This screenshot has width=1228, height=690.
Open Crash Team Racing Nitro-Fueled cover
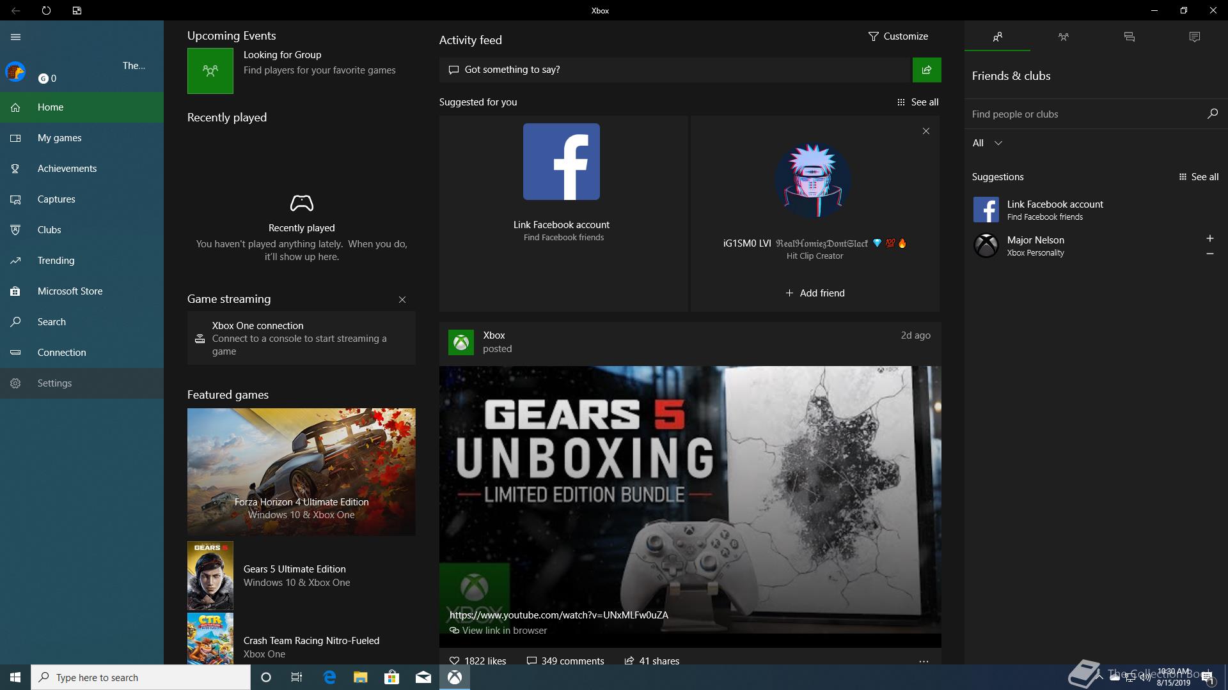tap(210, 639)
